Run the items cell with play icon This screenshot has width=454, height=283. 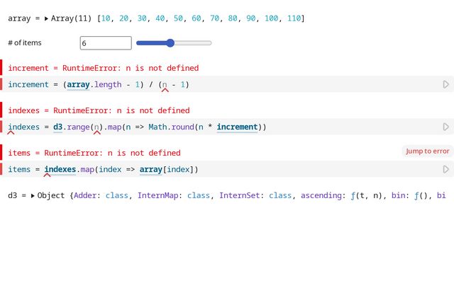445,170
